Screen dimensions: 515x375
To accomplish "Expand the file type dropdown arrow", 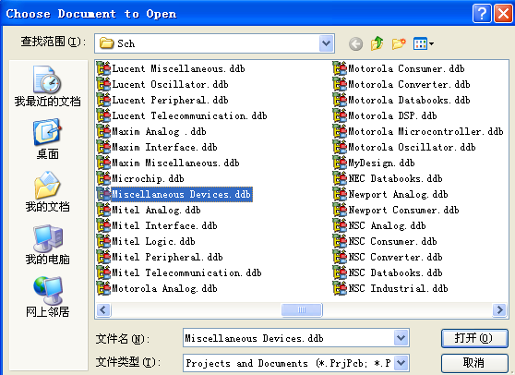I will [x=401, y=363].
